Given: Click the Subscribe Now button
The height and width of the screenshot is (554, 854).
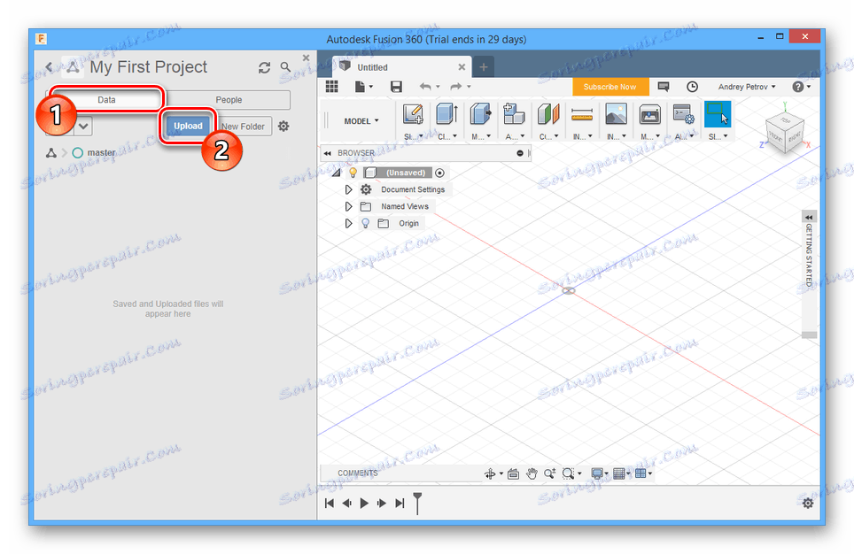Looking at the screenshot, I should [x=610, y=87].
